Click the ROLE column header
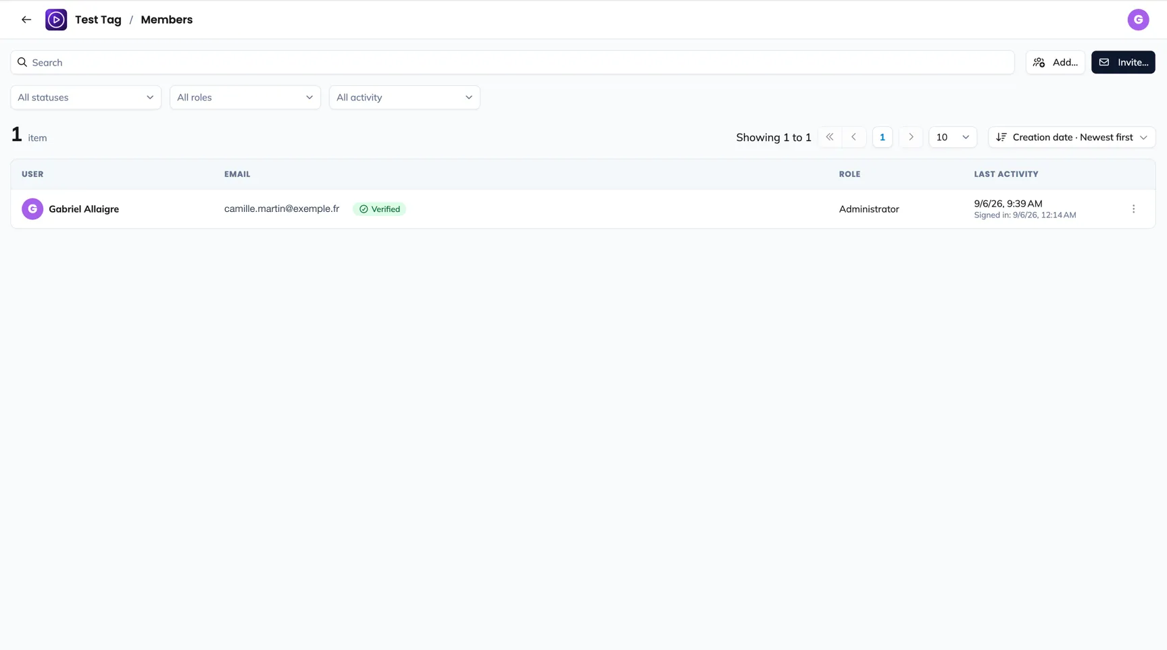Screen dimensions: 1167x650 point(849,174)
